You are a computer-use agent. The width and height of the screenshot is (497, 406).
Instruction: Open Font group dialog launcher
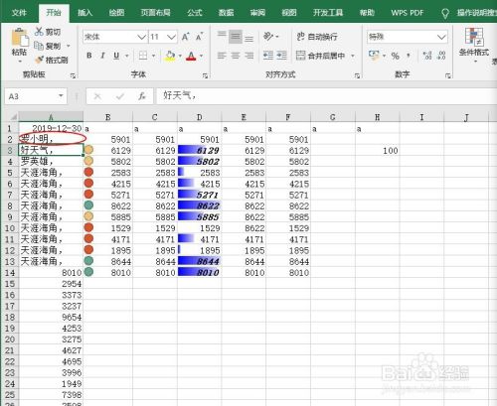[x=205, y=75]
